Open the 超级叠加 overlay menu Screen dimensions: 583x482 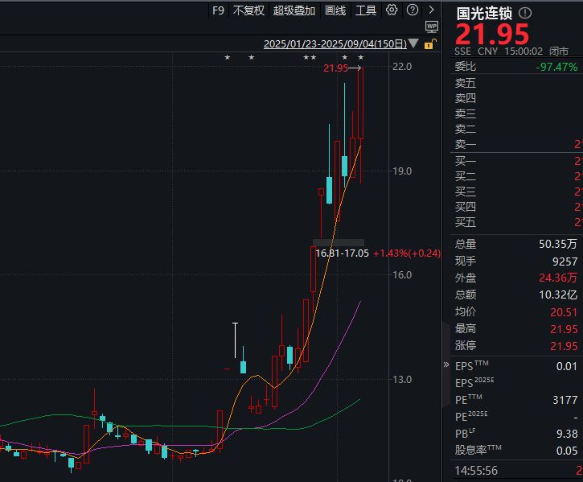(x=294, y=10)
